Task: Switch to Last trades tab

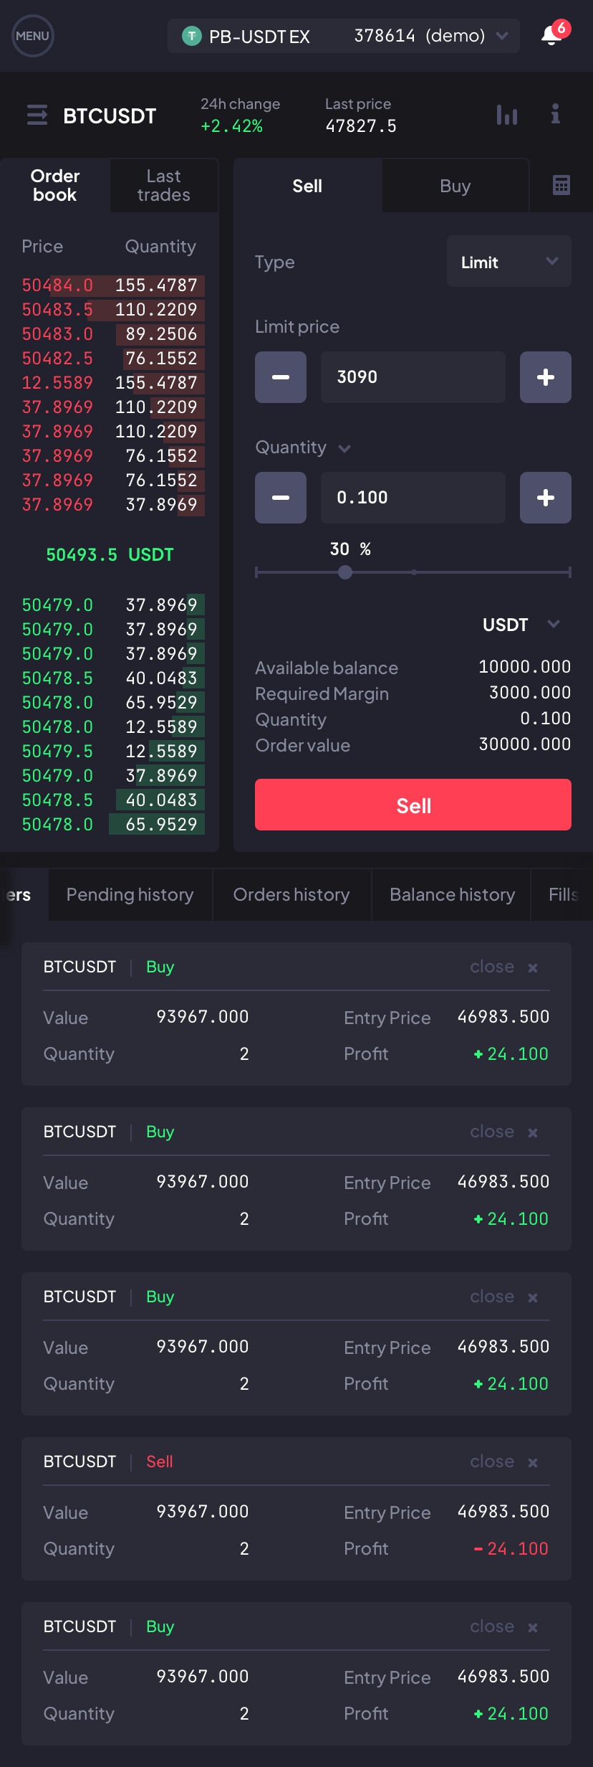Action: (164, 186)
